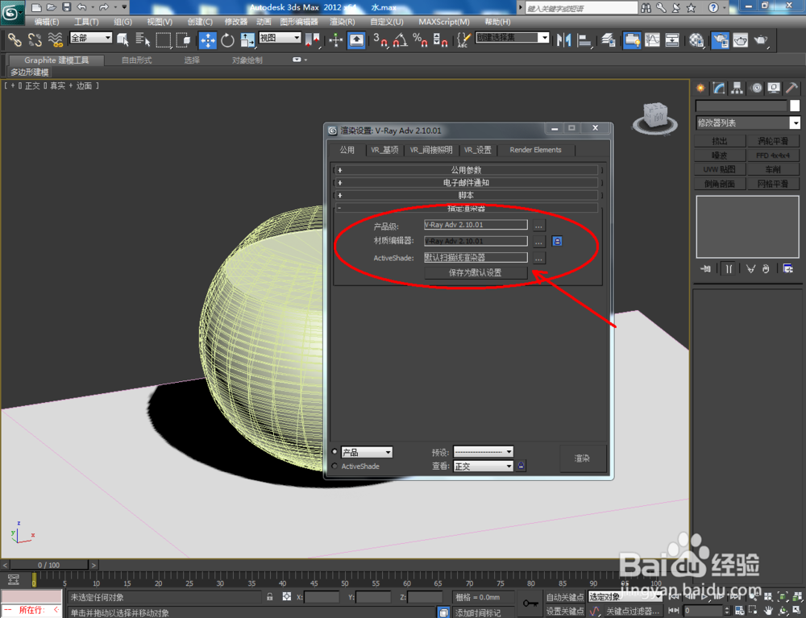The width and height of the screenshot is (806, 618).
Task: Click browse button for 材质编辑器 renderer
Action: [x=538, y=242]
